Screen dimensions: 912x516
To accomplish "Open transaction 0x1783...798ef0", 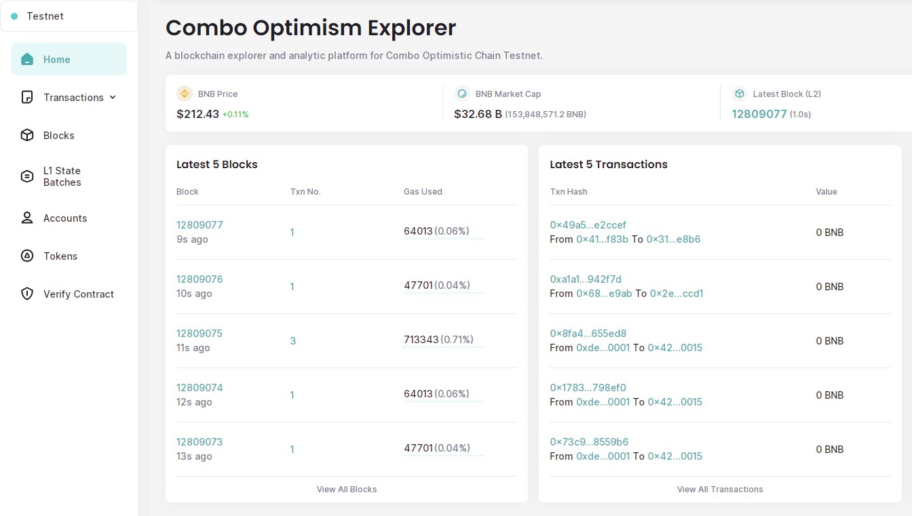I will click(588, 388).
